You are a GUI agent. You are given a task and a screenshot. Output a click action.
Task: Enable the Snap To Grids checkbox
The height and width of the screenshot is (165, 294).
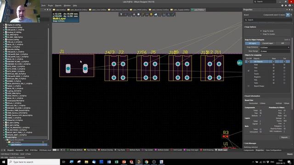[x=261, y=31]
